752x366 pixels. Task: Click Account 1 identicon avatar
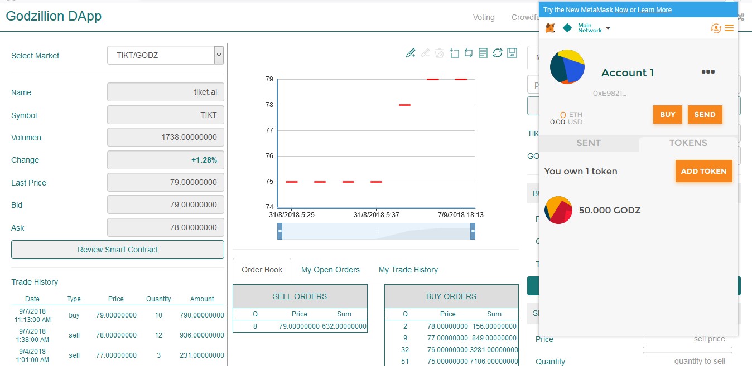[x=567, y=67]
